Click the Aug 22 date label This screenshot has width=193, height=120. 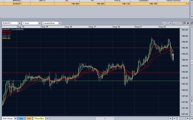162,27
